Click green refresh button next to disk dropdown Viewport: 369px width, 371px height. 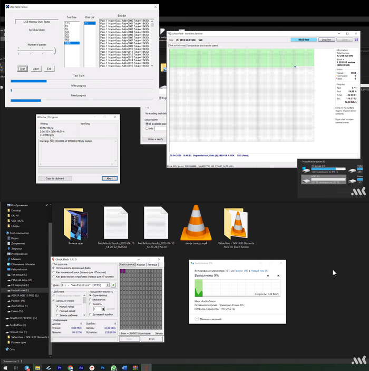point(113,285)
